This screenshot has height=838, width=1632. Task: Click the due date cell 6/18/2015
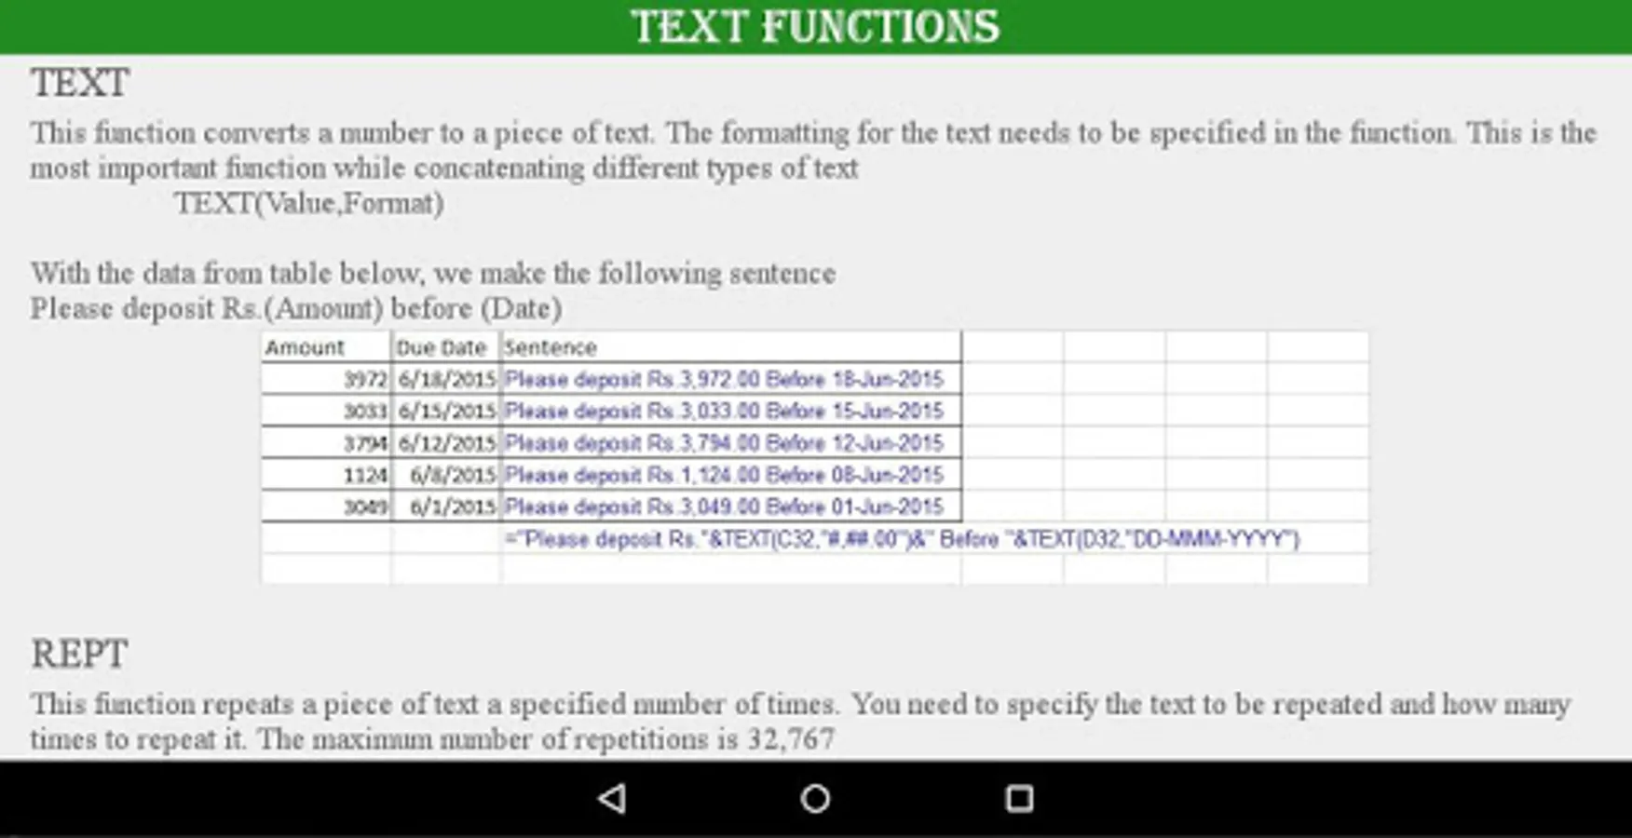click(x=445, y=379)
